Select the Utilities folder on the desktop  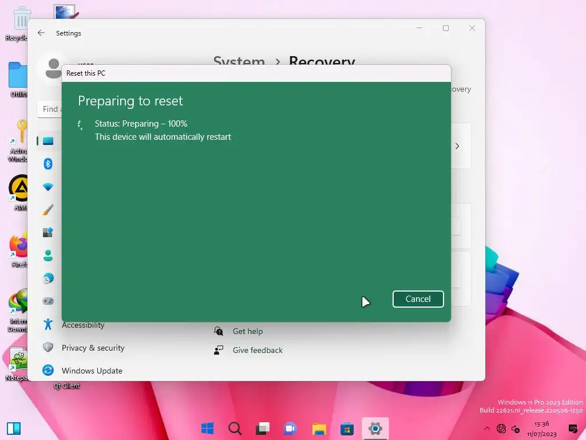(18, 80)
